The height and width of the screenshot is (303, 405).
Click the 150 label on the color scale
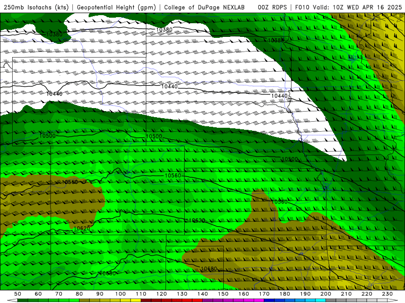coord(223,294)
